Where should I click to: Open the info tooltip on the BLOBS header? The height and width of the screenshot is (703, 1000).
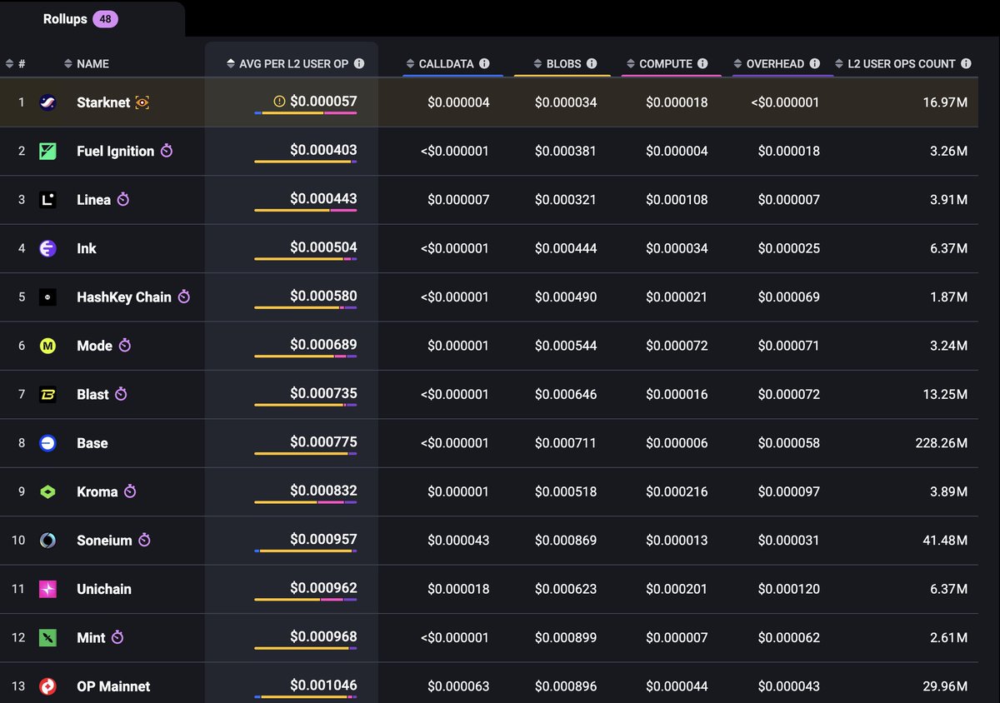pyautogui.click(x=592, y=63)
